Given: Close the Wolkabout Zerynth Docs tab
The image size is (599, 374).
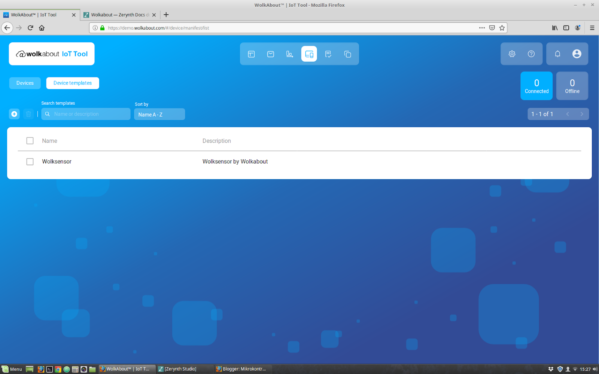Looking at the screenshot, I should [154, 15].
